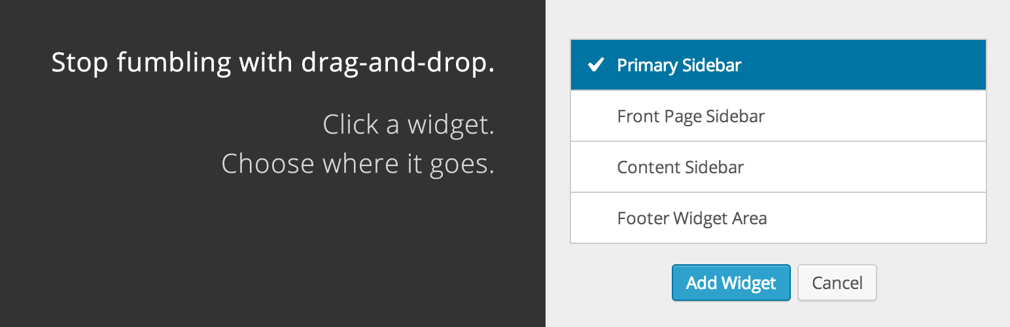
Task: Pick the Footer Widget Area option
Action: click(778, 218)
